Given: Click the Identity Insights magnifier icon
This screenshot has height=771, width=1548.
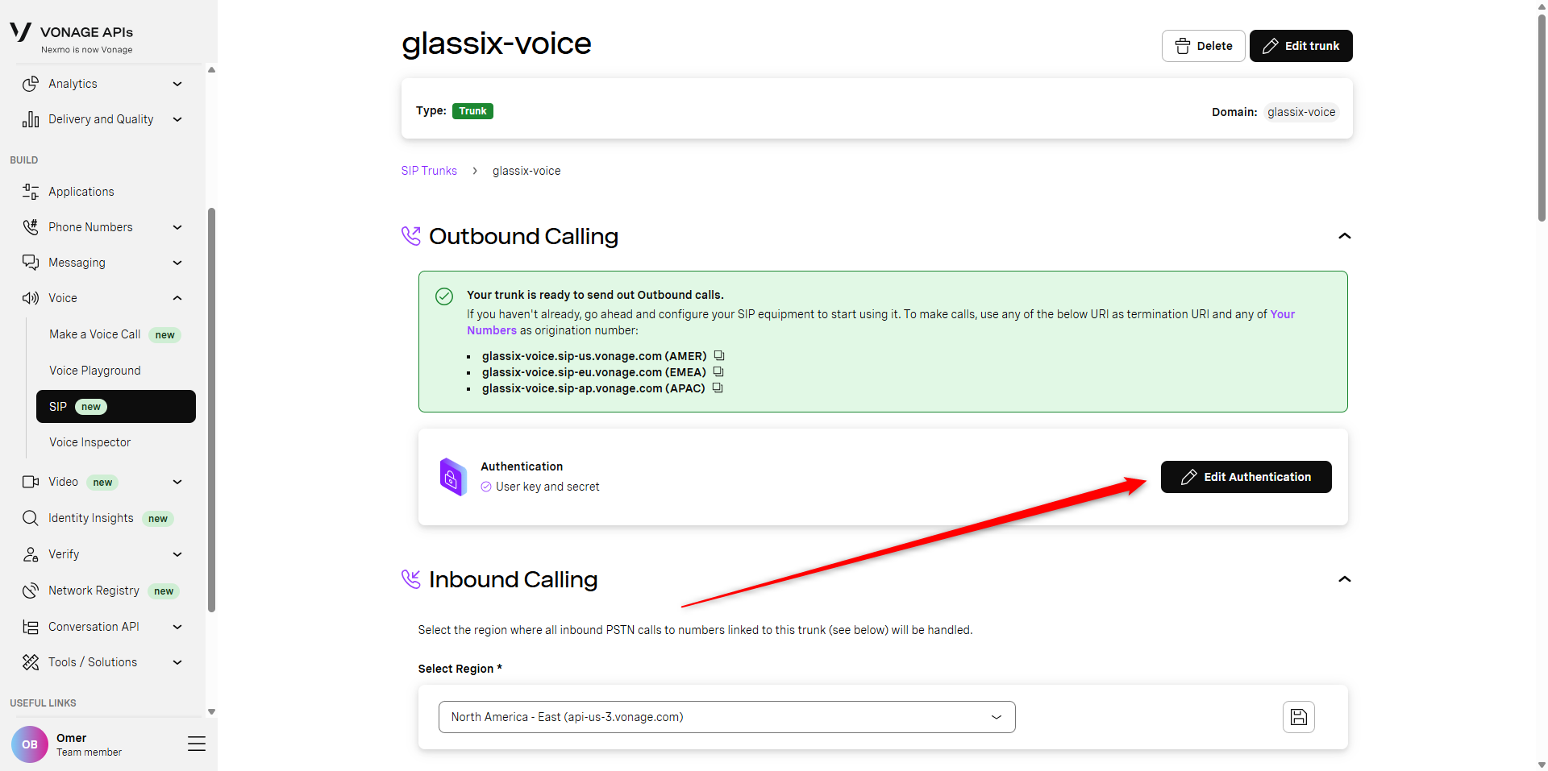Looking at the screenshot, I should 31,518.
